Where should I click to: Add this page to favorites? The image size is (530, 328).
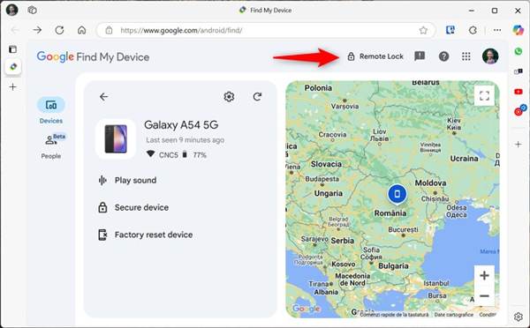click(x=423, y=30)
